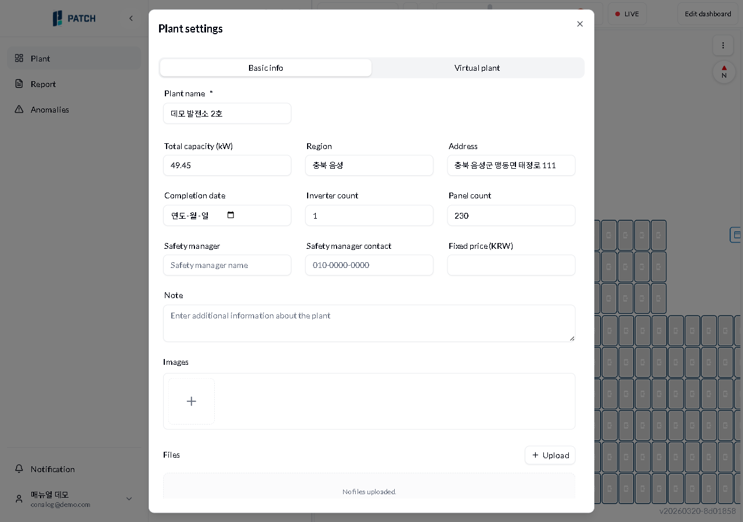Click the Plant name input field
The height and width of the screenshot is (522, 743).
[x=227, y=114]
